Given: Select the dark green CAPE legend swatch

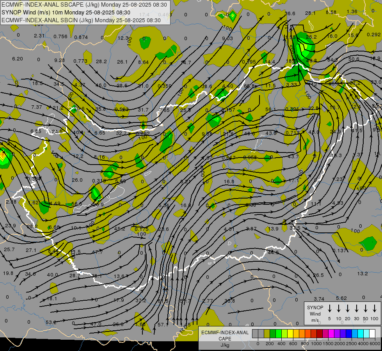Looking at the screenshot, I should 273,334.
